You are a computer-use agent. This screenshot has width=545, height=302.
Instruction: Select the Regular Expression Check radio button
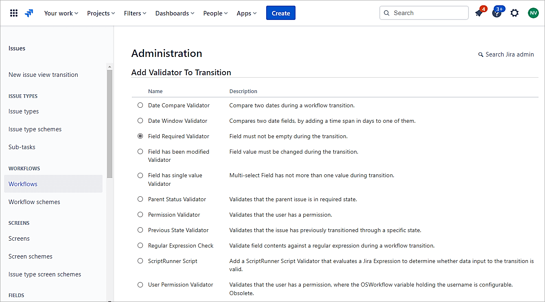click(140, 246)
